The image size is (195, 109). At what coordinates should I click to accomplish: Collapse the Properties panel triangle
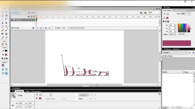pyautogui.click(x=13, y=91)
